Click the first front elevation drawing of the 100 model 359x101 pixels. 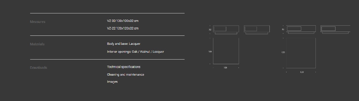point(226,30)
